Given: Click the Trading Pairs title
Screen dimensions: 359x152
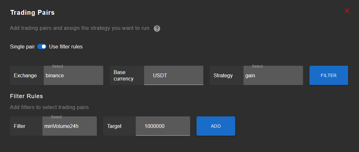Looking at the screenshot, I should (32, 13).
